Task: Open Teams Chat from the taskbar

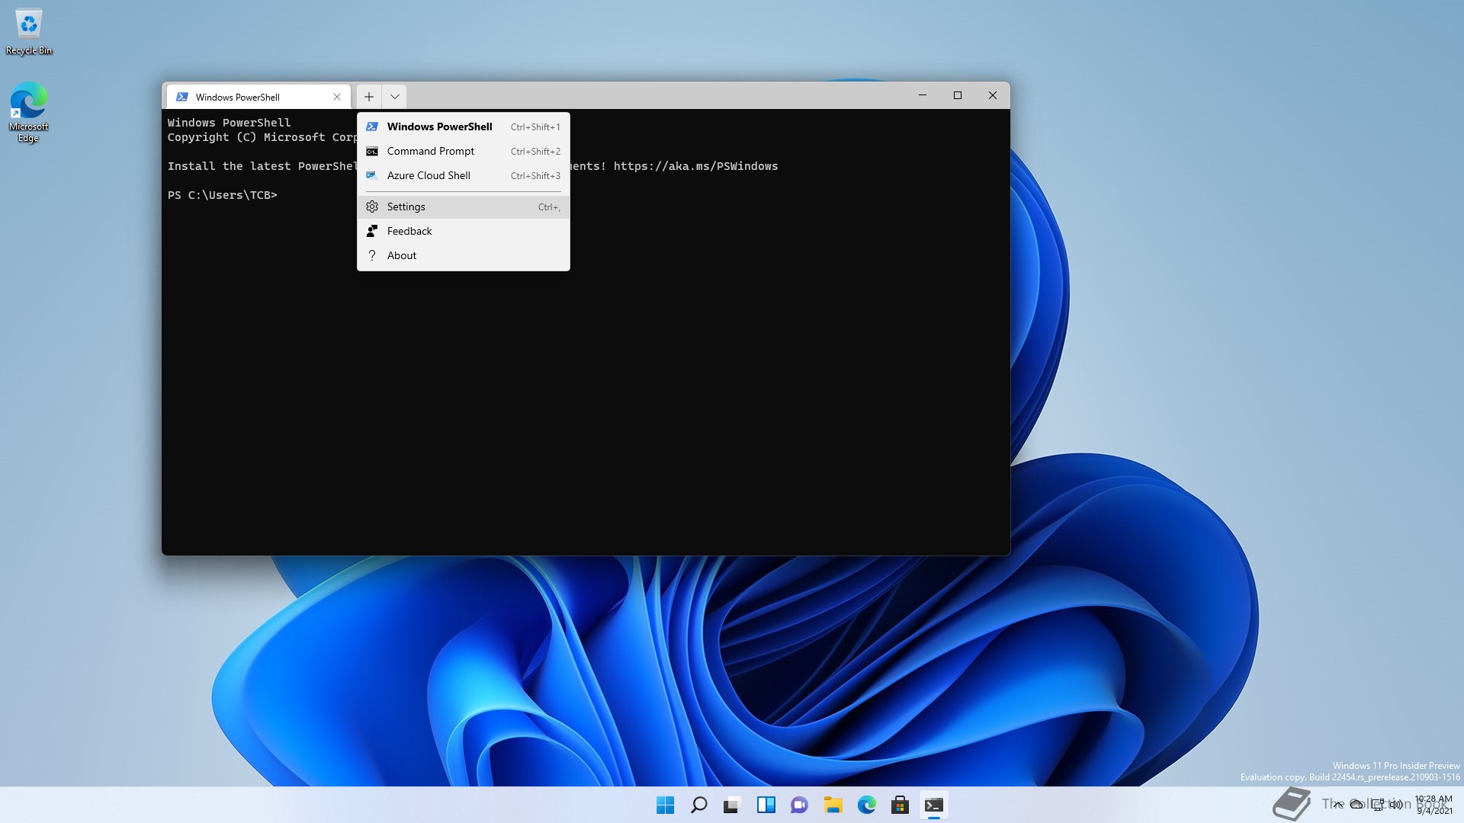Action: 799,805
